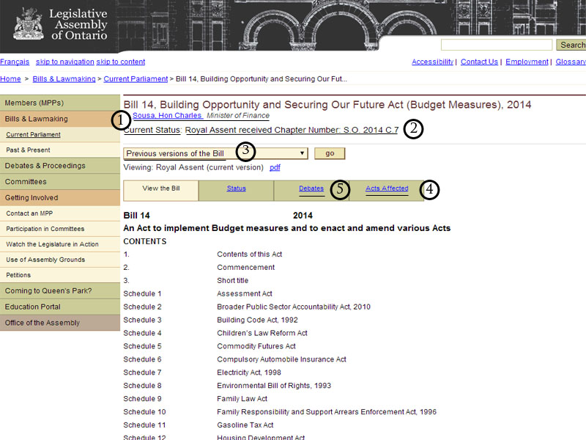Select the View the Bill tab
586x440 pixels.
161,191
